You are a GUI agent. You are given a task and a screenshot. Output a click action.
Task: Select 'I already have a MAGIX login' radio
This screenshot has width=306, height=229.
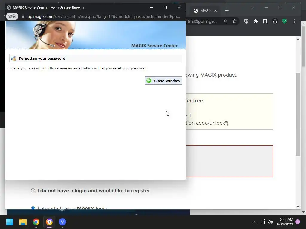[33, 208]
